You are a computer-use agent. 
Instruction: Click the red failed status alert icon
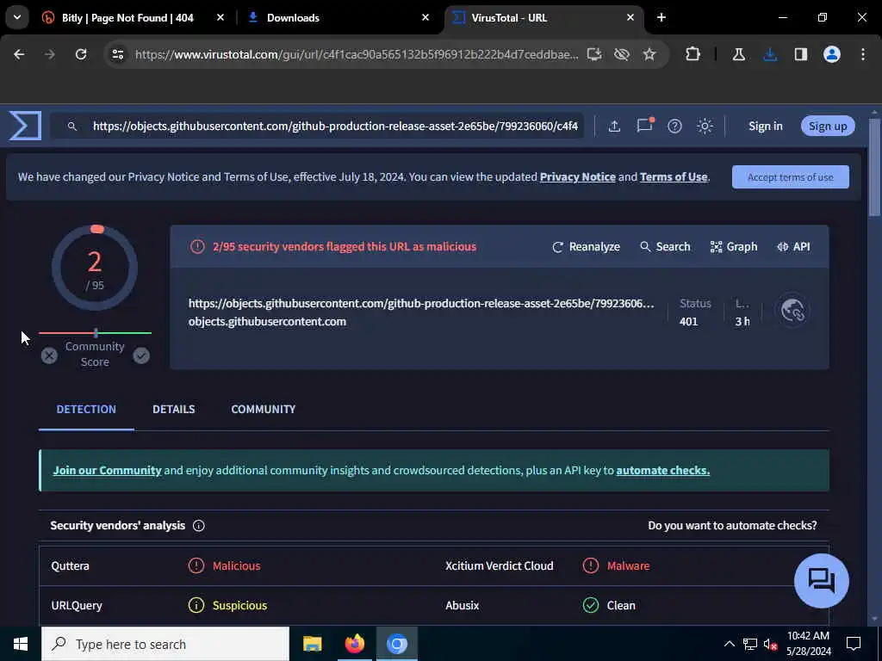(197, 247)
